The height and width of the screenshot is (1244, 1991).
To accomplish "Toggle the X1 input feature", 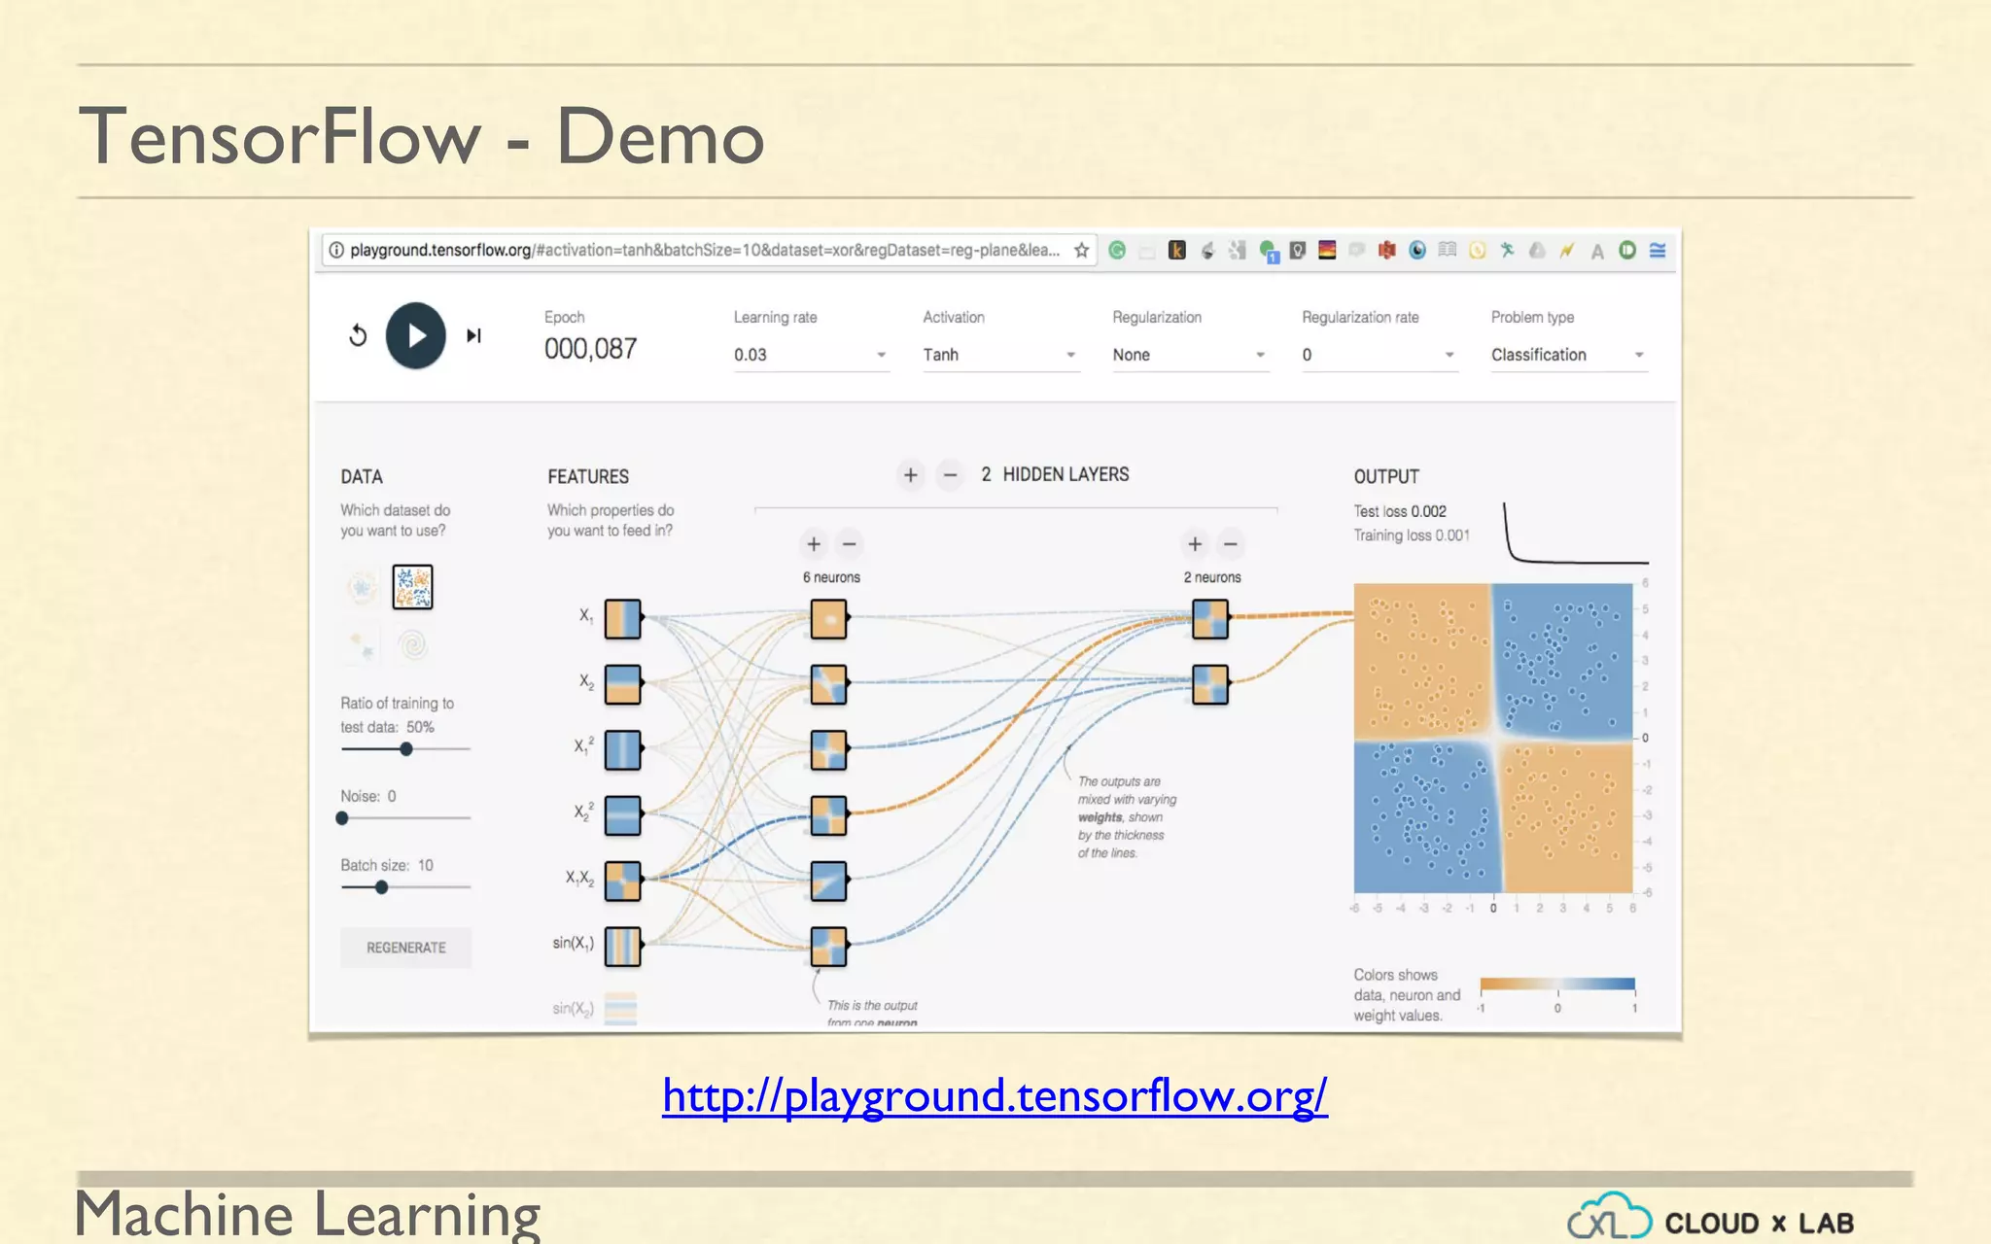I will (623, 618).
